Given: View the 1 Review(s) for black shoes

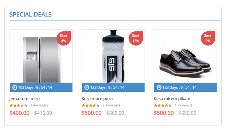Looking at the screenshot, I should coord(183,105).
